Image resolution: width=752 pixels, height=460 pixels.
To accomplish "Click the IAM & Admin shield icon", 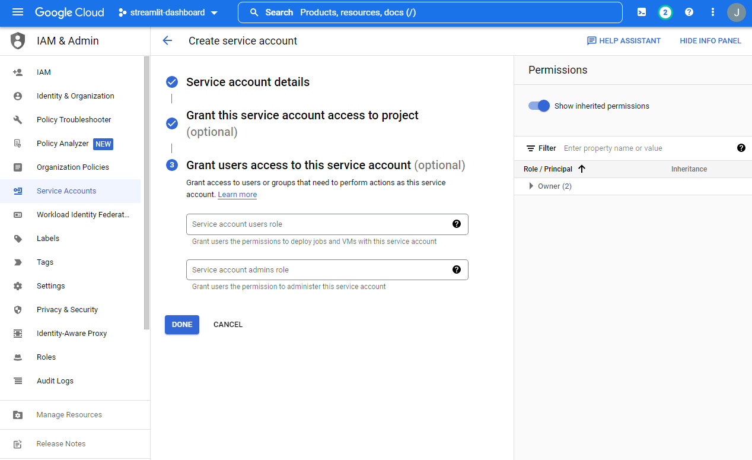I will [x=18, y=41].
